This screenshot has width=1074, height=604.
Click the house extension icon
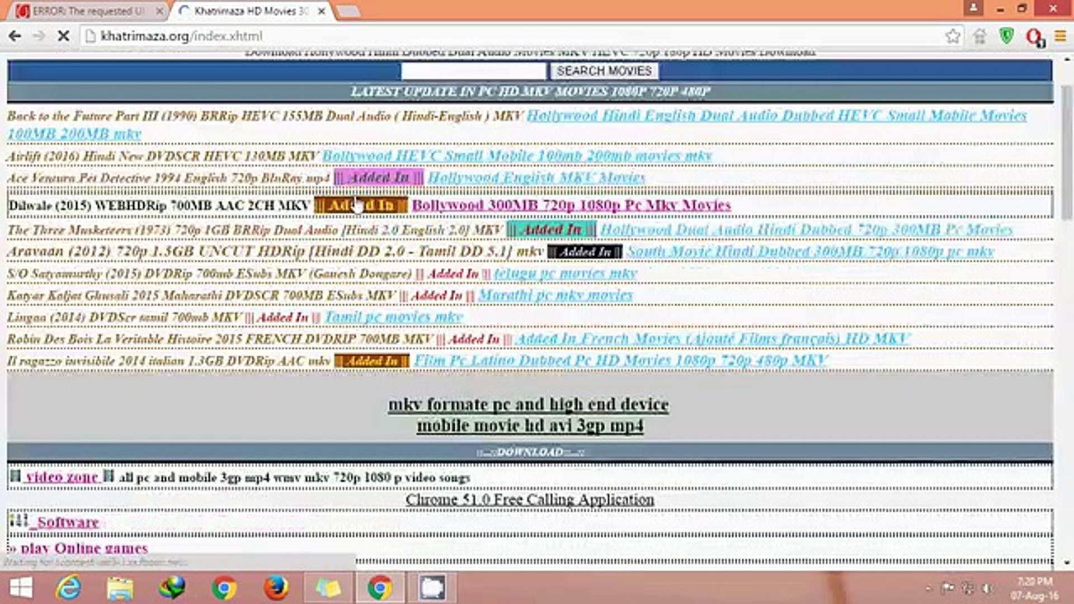tap(979, 36)
